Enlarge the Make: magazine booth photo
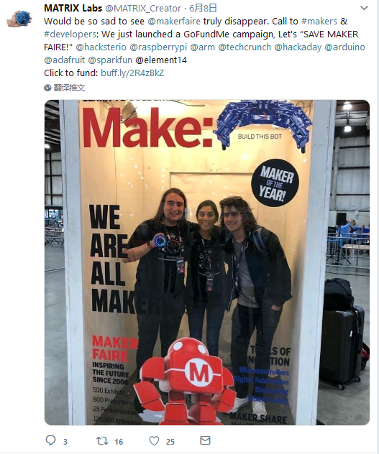The width and height of the screenshot is (379, 454). [207, 262]
